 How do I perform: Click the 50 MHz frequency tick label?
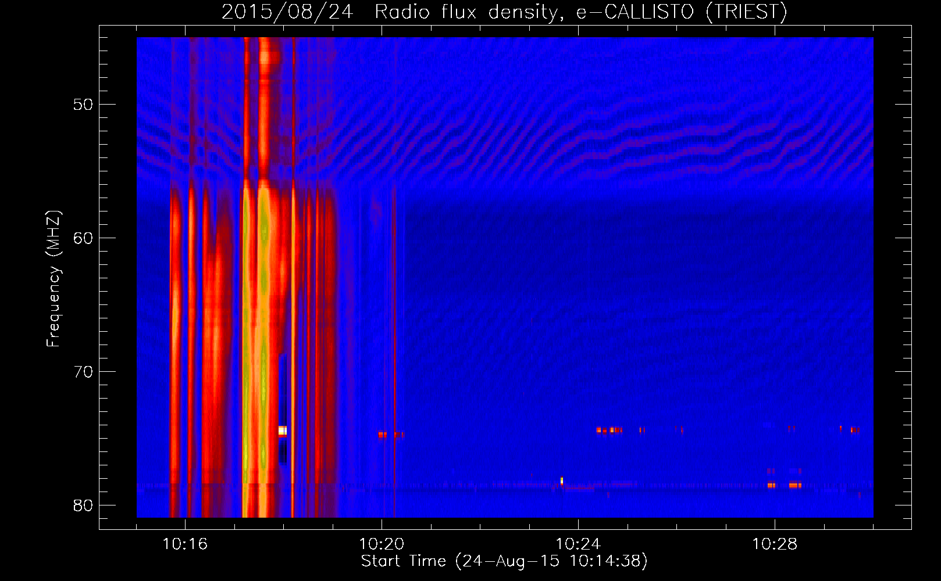84,105
